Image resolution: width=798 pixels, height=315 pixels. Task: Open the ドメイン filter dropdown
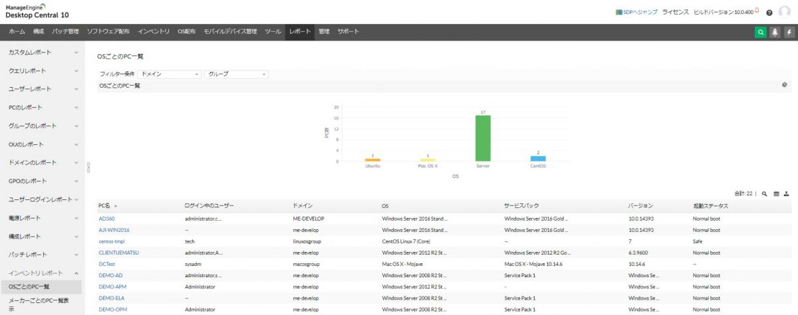click(170, 74)
